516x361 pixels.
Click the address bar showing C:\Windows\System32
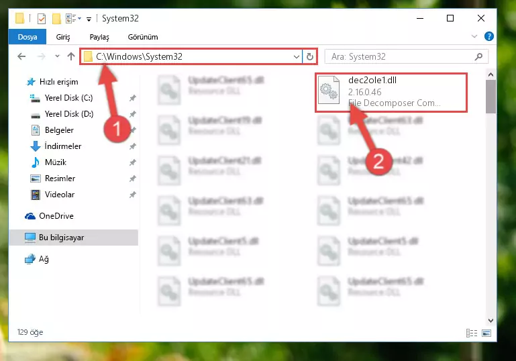191,56
